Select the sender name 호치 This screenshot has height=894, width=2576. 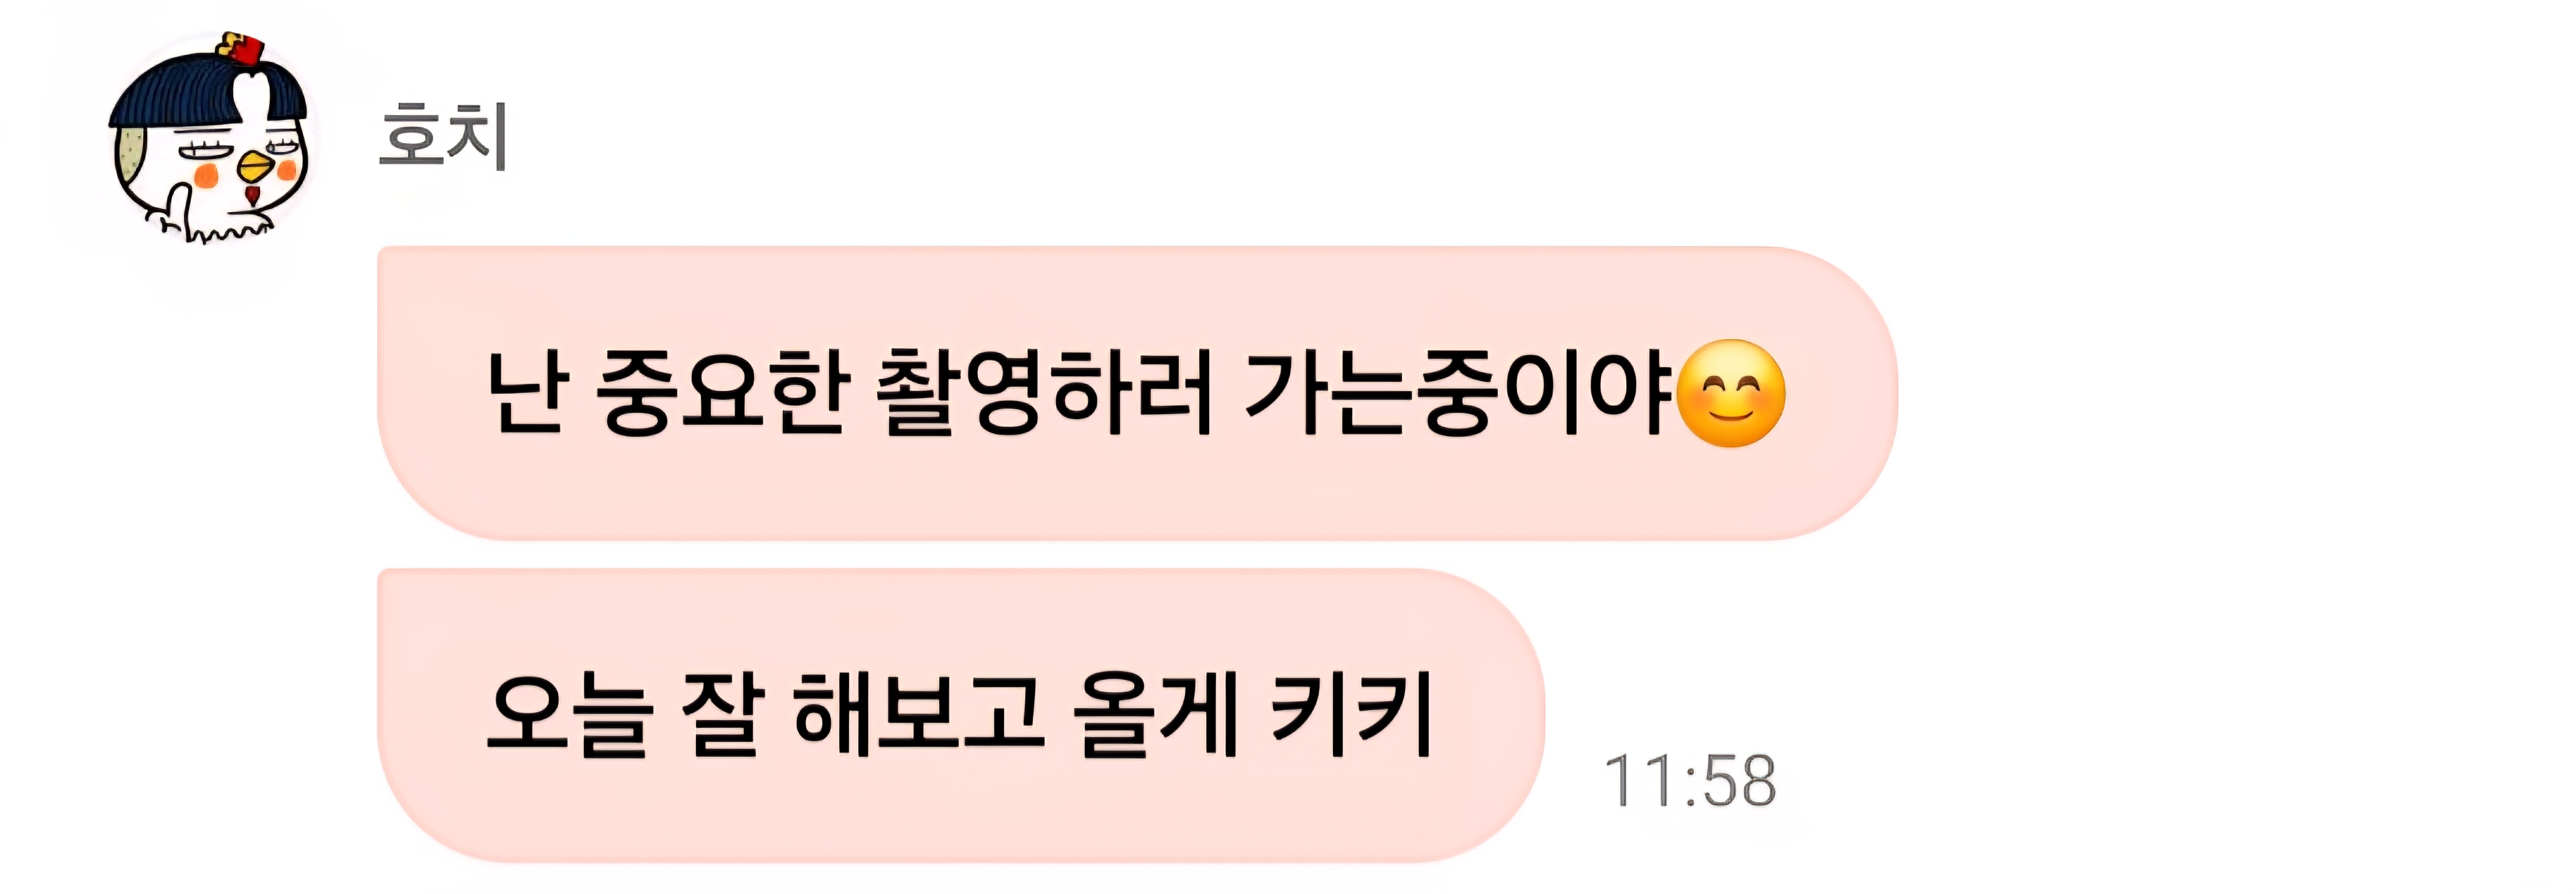(x=444, y=136)
